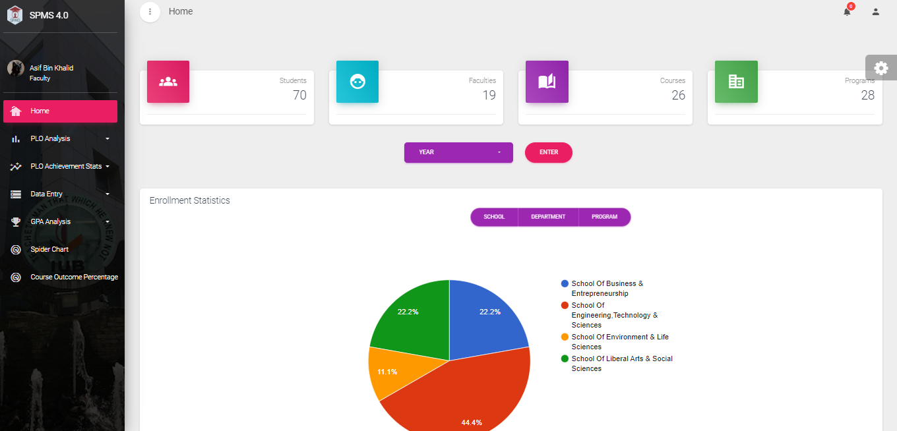Screen dimensions: 897x431
Task: Switch enrollment view to SCHOOL
Action: pos(494,217)
